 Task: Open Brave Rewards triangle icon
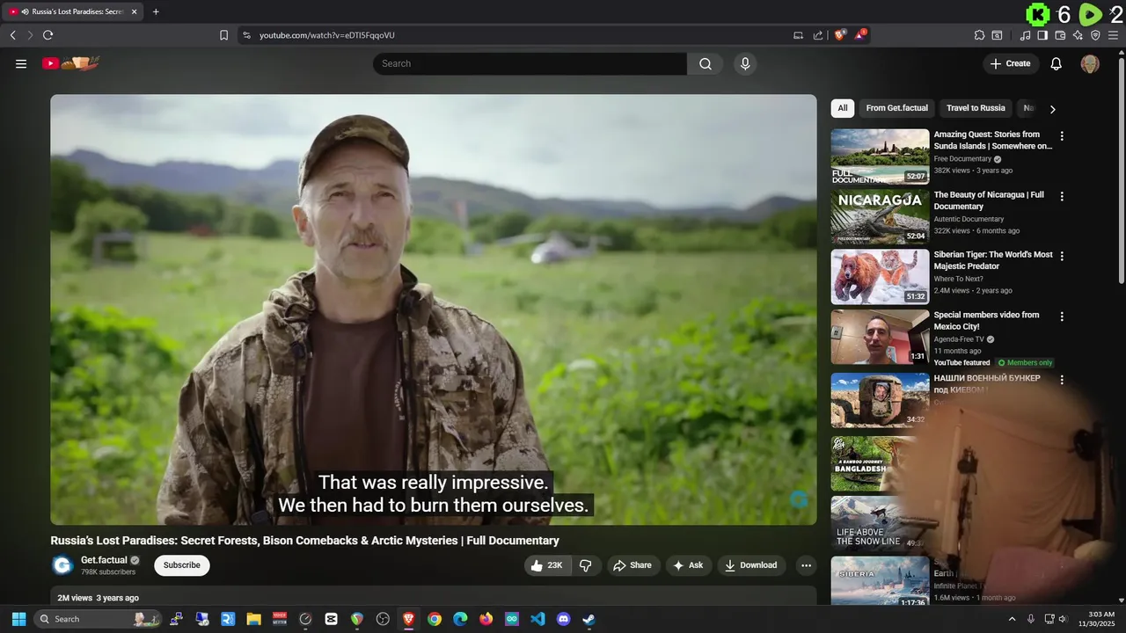[x=860, y=35]
